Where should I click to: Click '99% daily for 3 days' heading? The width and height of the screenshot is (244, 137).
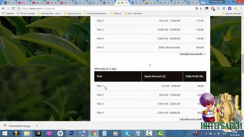click(x=106, y=69)
